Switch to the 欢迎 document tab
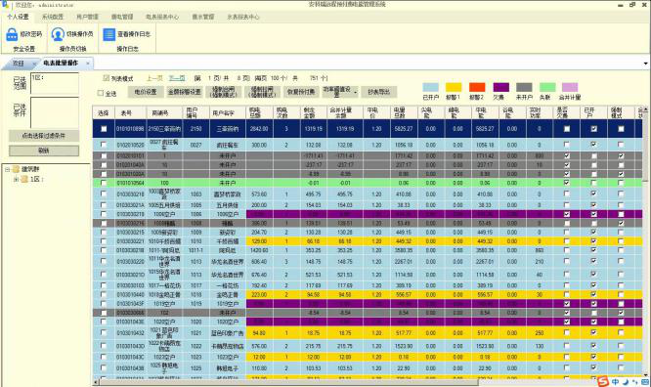651x387 pixels. 18,64
